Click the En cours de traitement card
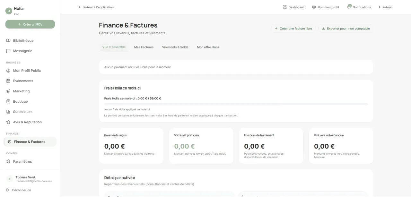 (x=271, y=146)
